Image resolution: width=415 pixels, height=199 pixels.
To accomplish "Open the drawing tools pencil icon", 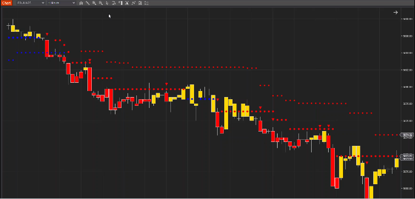I will pyautogui.click(x=87, y=3).
